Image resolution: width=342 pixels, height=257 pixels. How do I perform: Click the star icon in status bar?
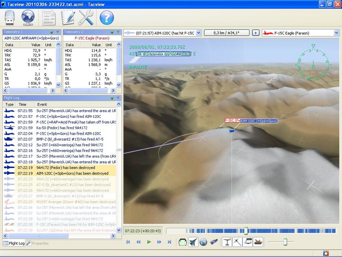point(326,253)
